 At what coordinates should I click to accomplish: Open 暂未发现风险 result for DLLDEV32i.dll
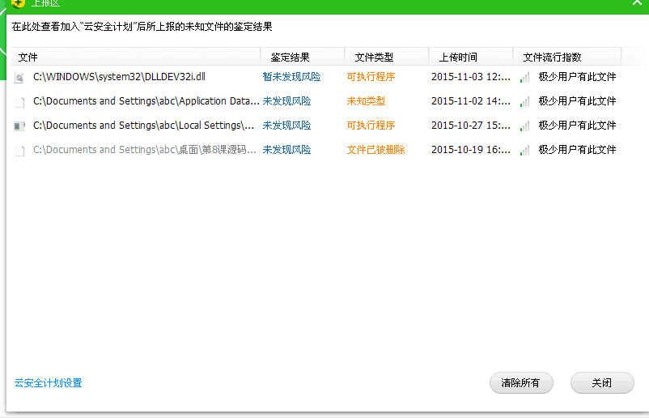click(x=291, y=77)
